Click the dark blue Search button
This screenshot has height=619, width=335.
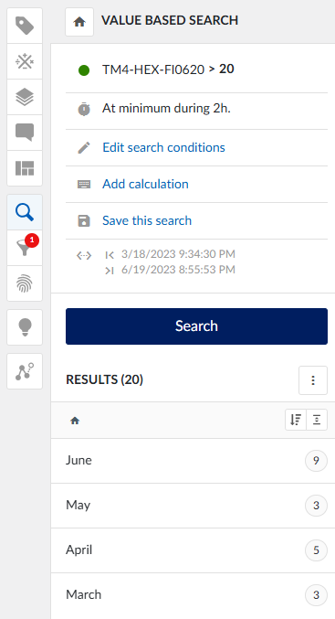click(196, 326)
